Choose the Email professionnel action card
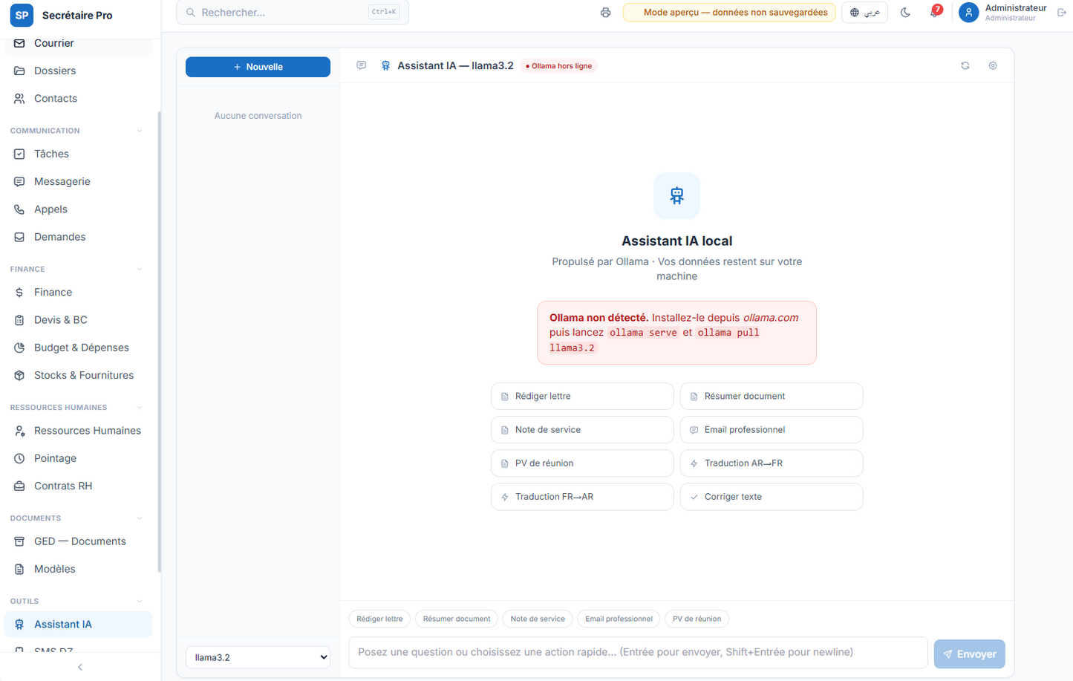Image resolution: width=1073 pixels, height=681 pixels. 772,430
